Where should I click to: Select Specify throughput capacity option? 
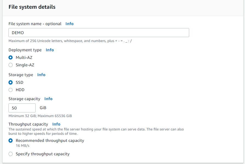pyautogui.click(x=11, y=154)
